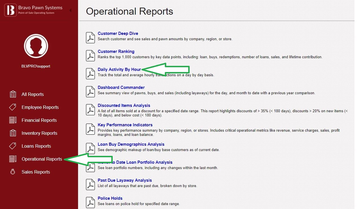Click the Bravo Pawn Systems title text
This screenshot has width=357, height=209.
click(40, 8)
